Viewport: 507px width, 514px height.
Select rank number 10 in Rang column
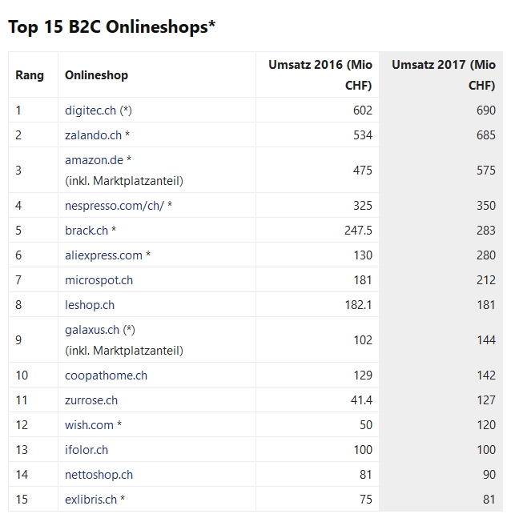click(x=22, y=375)
